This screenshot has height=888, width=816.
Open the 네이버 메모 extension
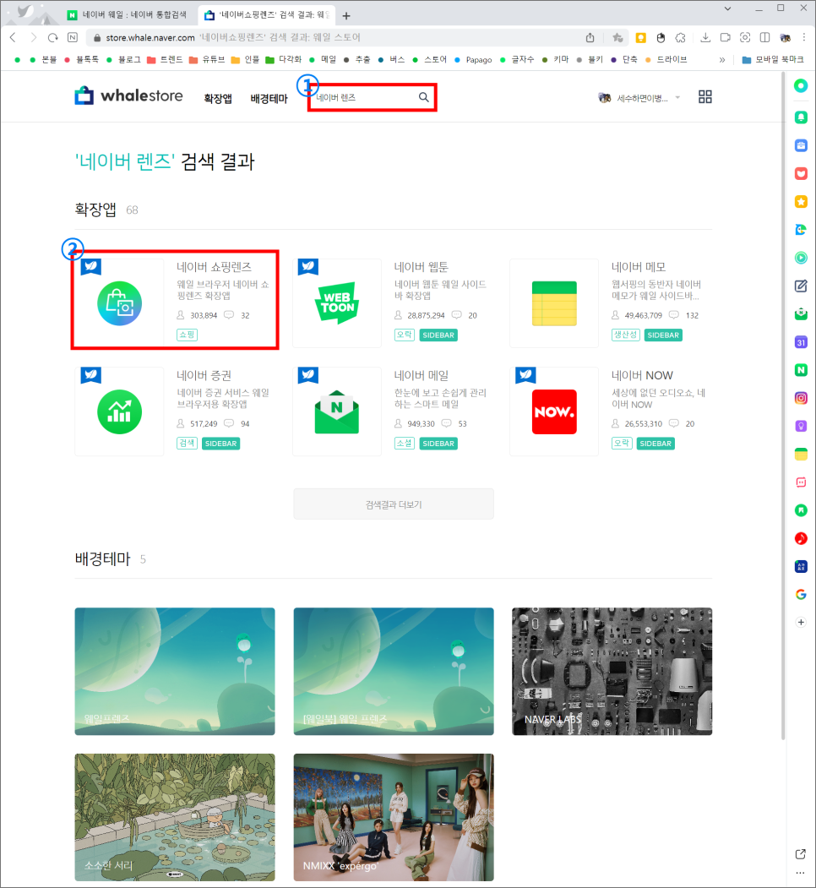click(611, 303)
